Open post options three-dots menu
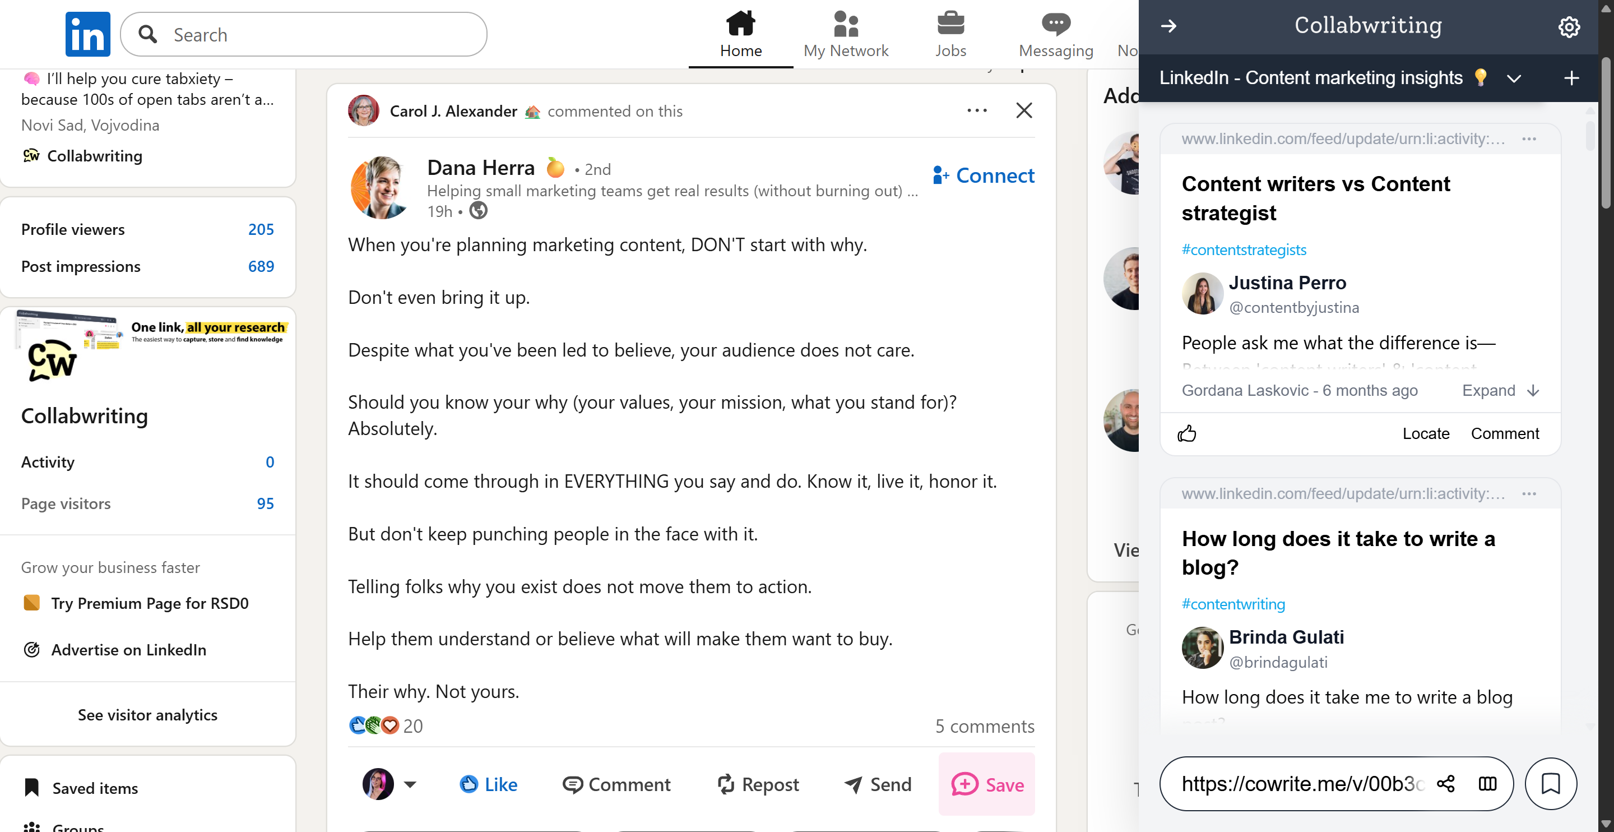This screenshot has width=1614, height=832. point(977,111)
